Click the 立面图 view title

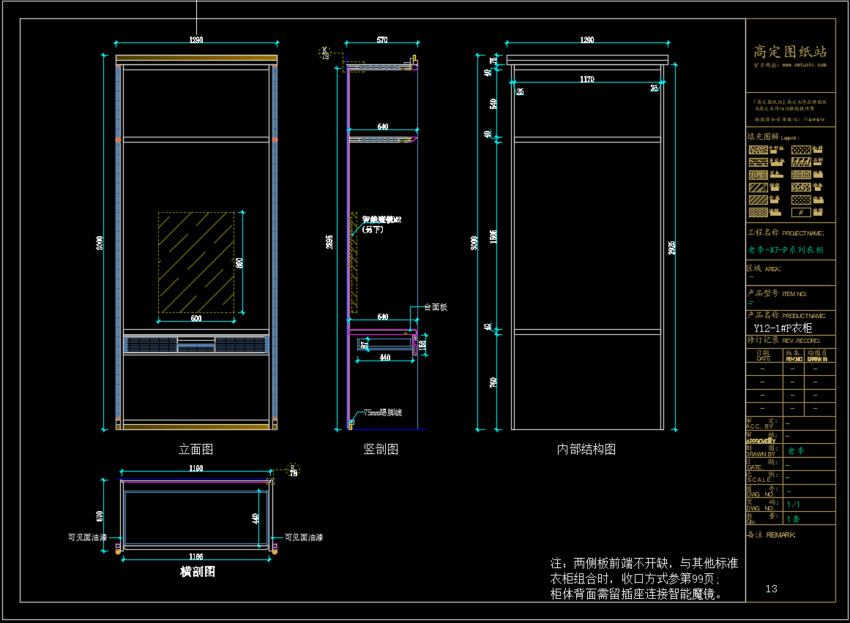196,449
